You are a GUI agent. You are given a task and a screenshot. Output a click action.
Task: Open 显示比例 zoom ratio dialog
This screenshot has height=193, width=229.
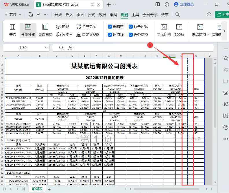pos(164,30)
